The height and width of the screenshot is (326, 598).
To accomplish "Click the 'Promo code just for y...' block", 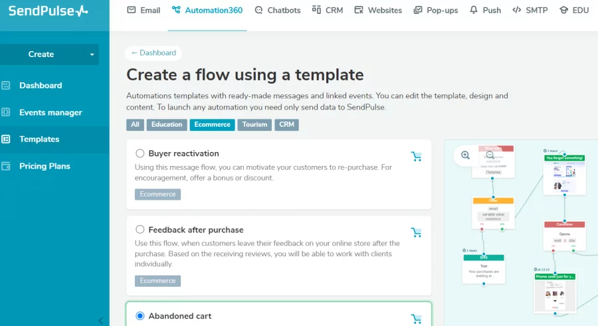I will (x=555, y=293).
